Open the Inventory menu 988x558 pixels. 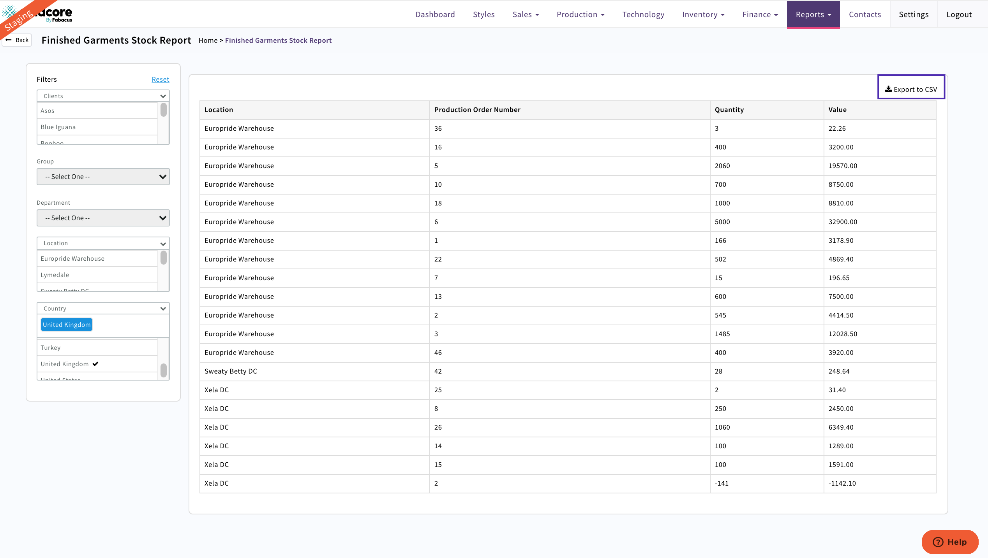coord(703,14)
